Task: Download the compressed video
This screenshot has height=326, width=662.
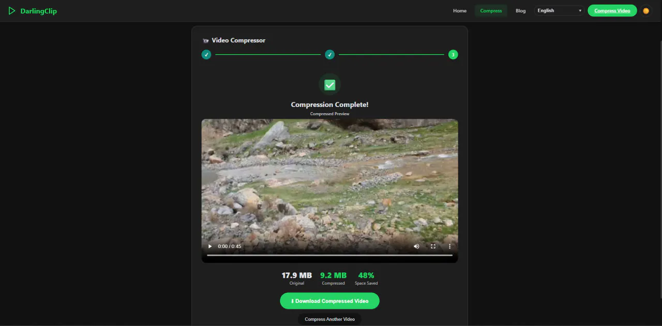Action: [x=329, y=301]
